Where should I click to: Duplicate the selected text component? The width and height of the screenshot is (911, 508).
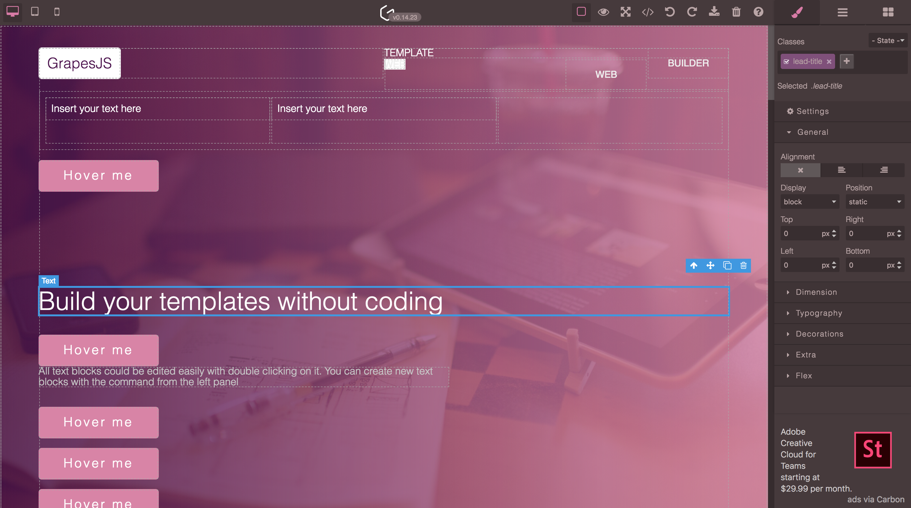(727, 265)
